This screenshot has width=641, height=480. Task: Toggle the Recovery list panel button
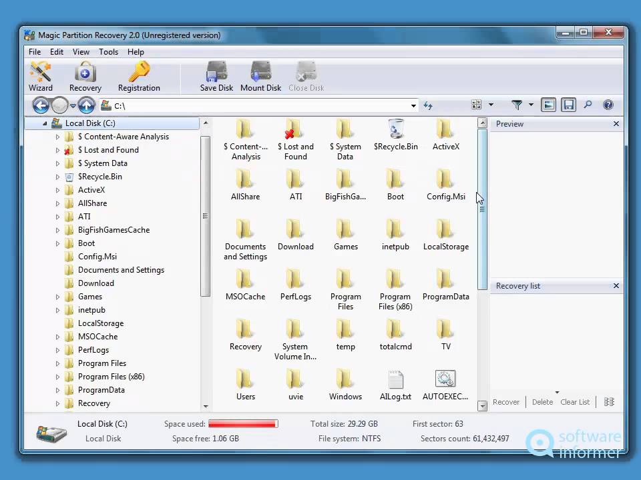(568, 105)
